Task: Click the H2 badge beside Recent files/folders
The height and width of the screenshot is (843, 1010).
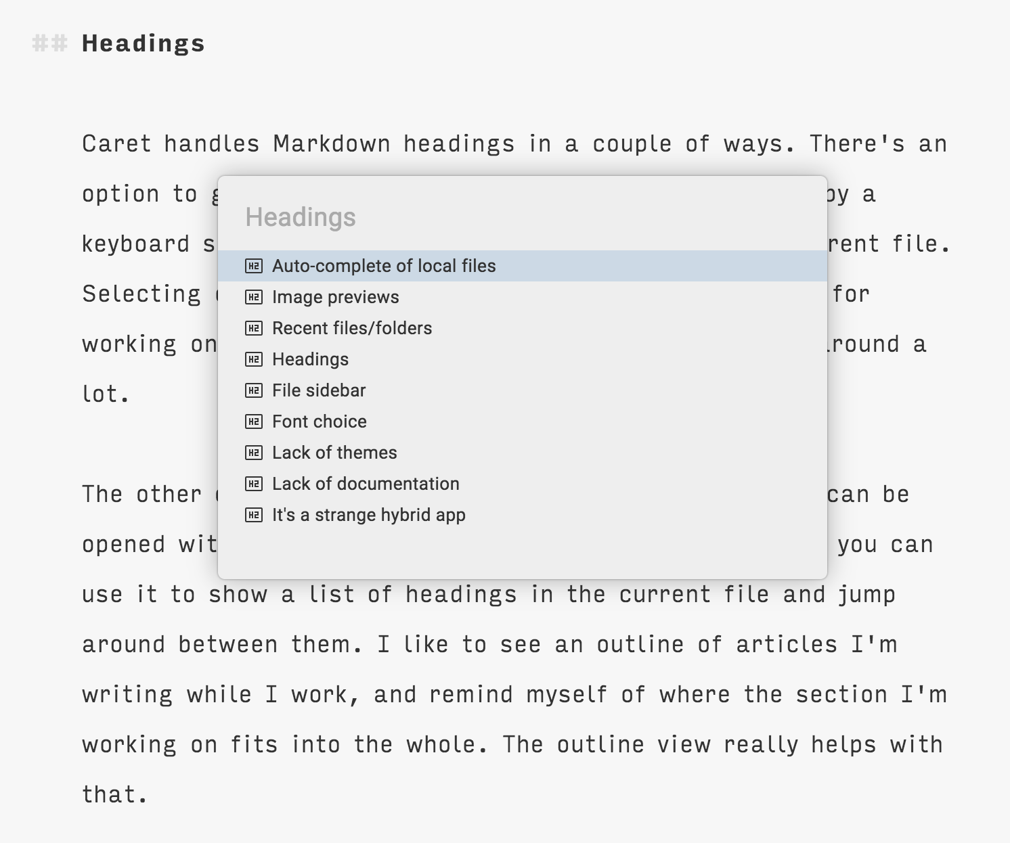Action: 253,328
